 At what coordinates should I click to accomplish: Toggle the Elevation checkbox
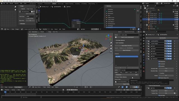pos(159,66)
